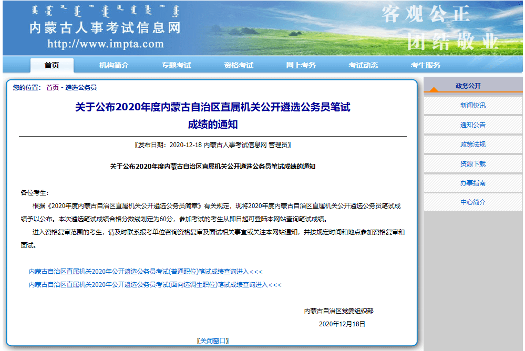Click the large blue article title heading
This screenshot has width=525, height=351.
213,116
